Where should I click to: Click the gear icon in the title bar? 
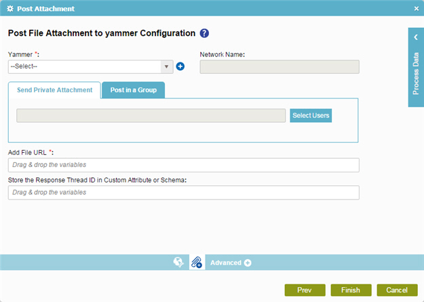tap(10, 9)
